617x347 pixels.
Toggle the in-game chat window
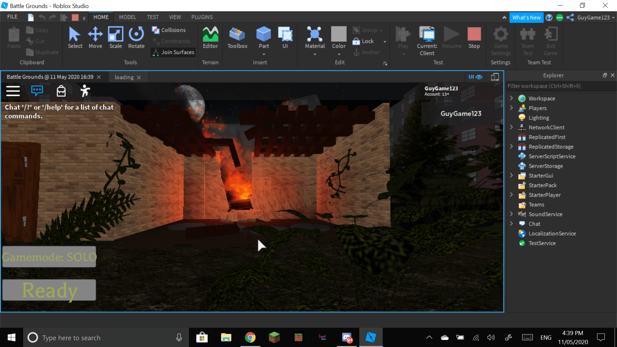pyautogui.click(x=37, y=91)
